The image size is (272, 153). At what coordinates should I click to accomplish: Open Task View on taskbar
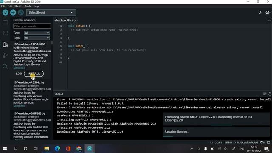(x=36, y=149)
